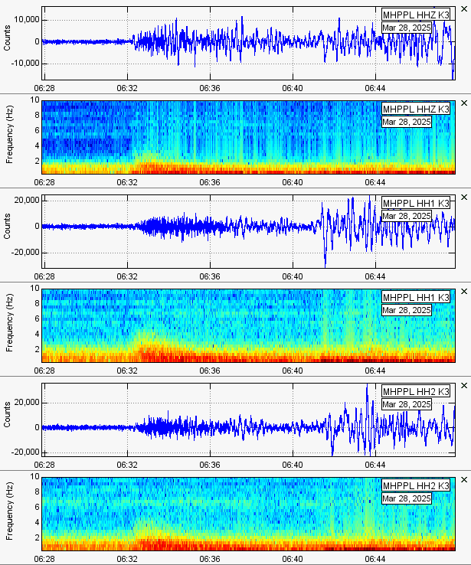The height and width of the screenshot is (565, 471).
Task: Click the 06:32 time tick under HHZ waveform
Action: 127,88
